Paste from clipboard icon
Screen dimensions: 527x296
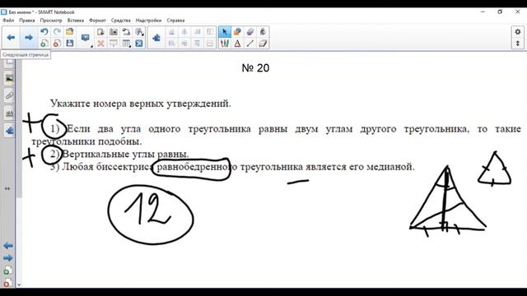coord(100,32)
